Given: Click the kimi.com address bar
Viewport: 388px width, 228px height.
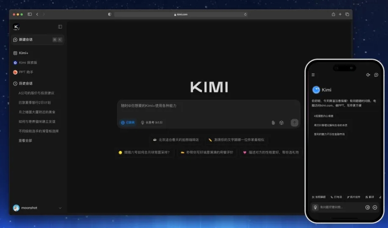Looking at the screenshot, I should [x=181, y=14].
